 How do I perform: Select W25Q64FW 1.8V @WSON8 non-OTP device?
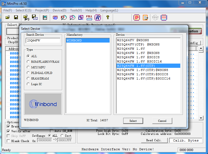point(148,53)
